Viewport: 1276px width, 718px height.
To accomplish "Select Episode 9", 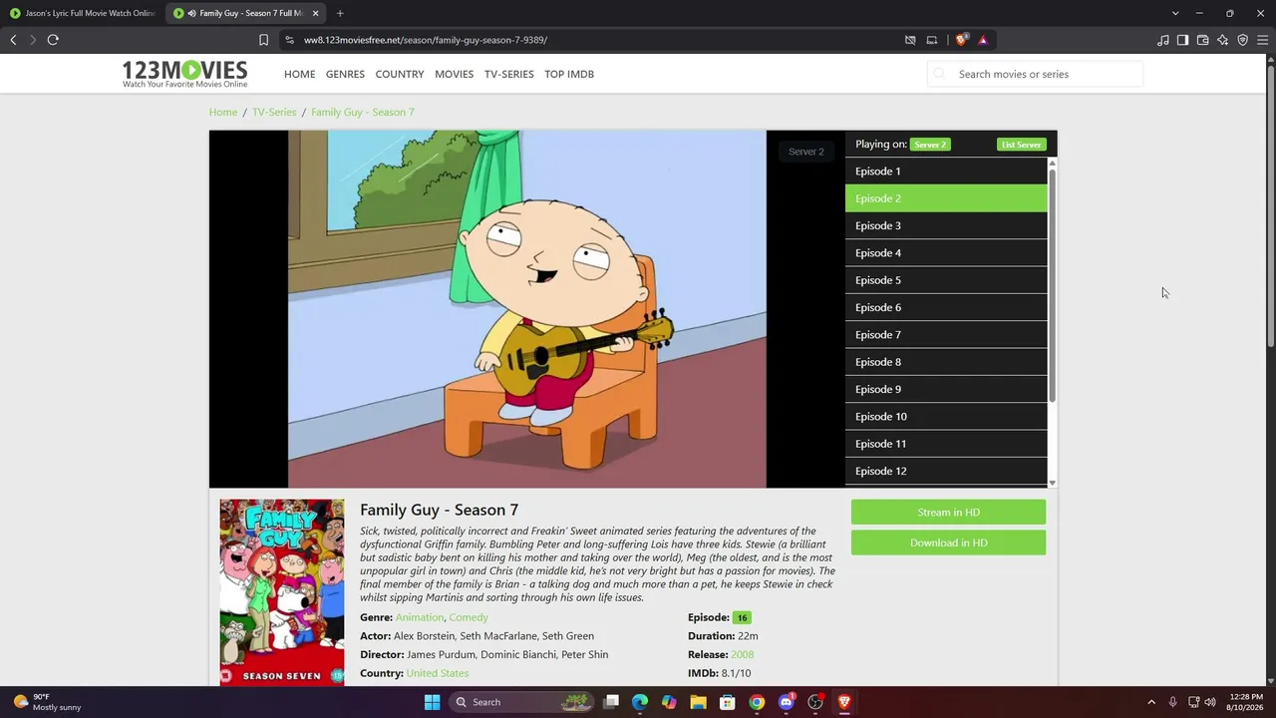I will coord(946,389).
